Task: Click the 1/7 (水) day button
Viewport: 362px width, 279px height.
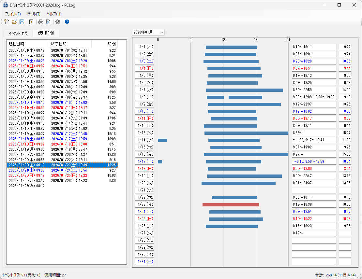Action: pos(144,90)
